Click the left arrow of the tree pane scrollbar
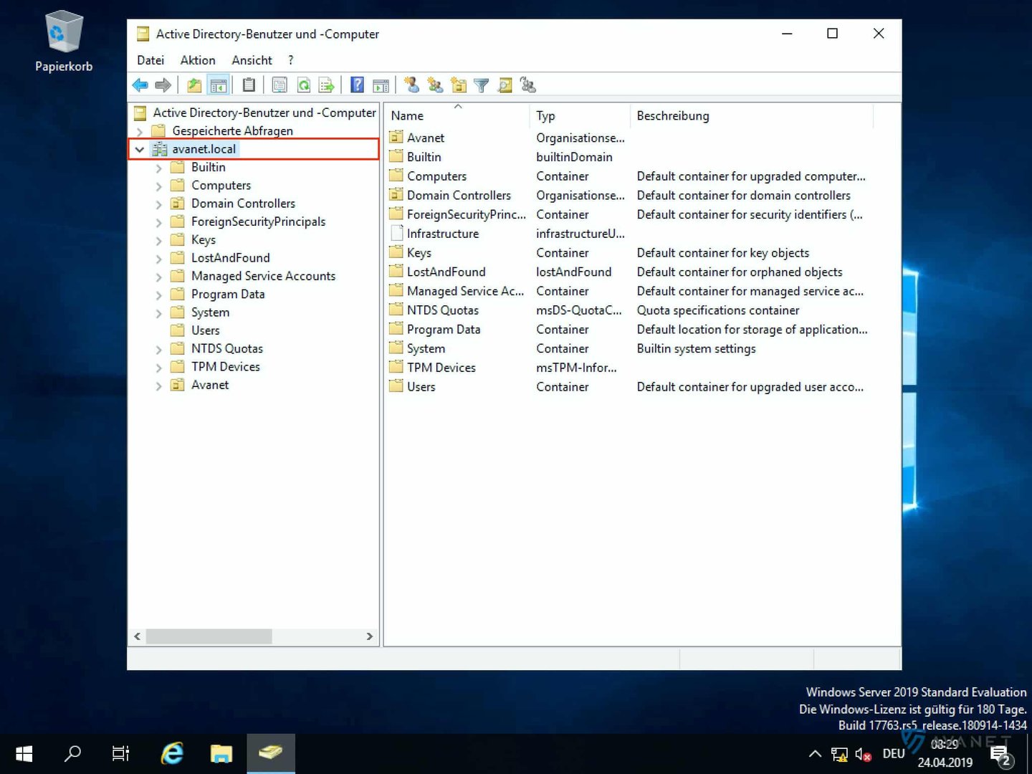1032x774 pixels. 137,636
